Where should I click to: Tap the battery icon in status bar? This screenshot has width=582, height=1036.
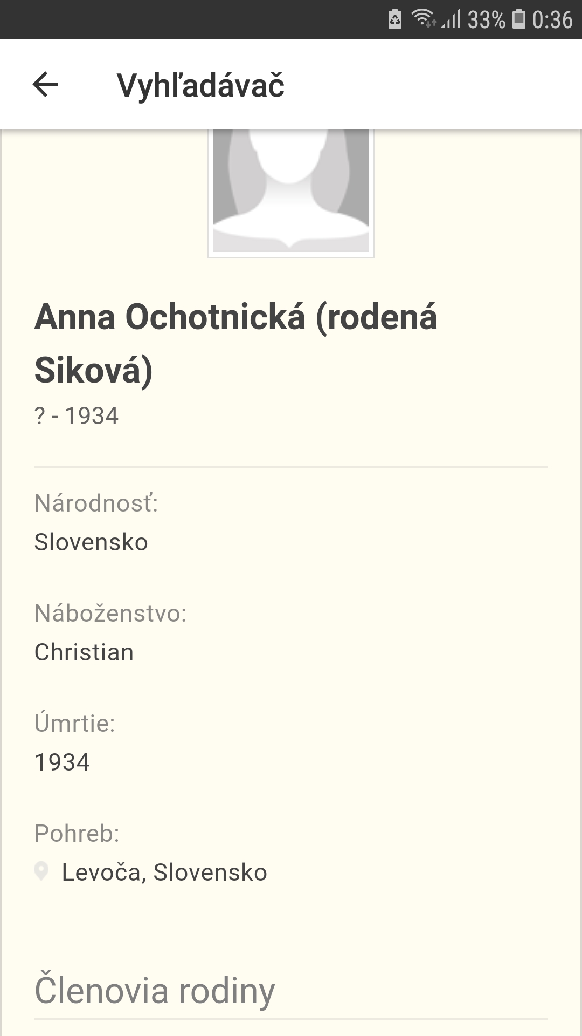pos(518,19)
